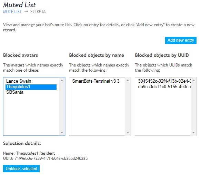Select Thequtules1 in the avatars list

31,87
